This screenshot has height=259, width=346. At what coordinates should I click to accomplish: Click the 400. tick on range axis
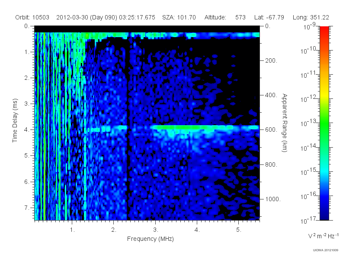(271, 95)
